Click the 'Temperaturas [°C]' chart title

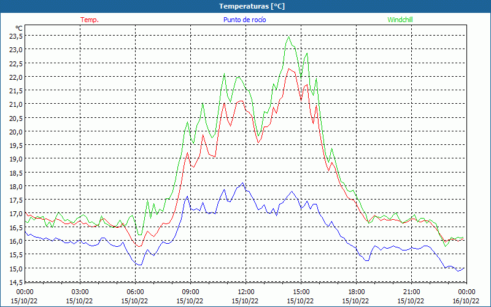[252, 6]
